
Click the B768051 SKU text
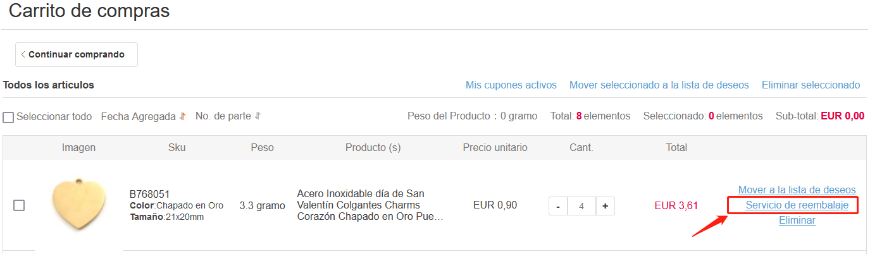tap(149, 194)
